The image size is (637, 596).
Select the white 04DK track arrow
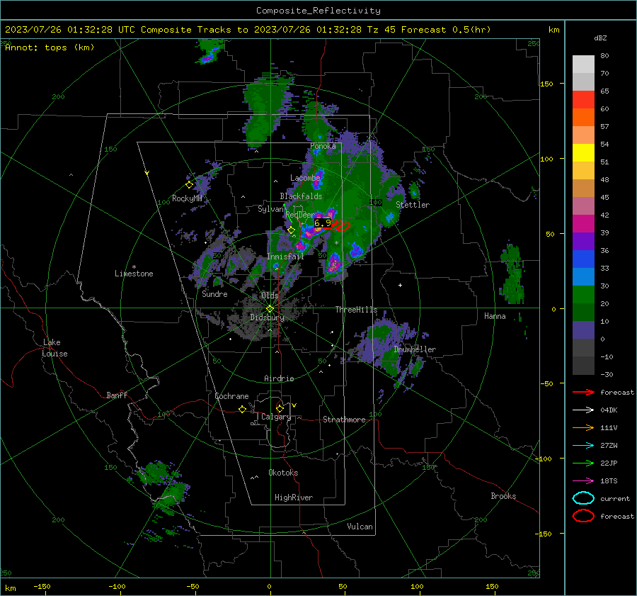click(583, 410)
